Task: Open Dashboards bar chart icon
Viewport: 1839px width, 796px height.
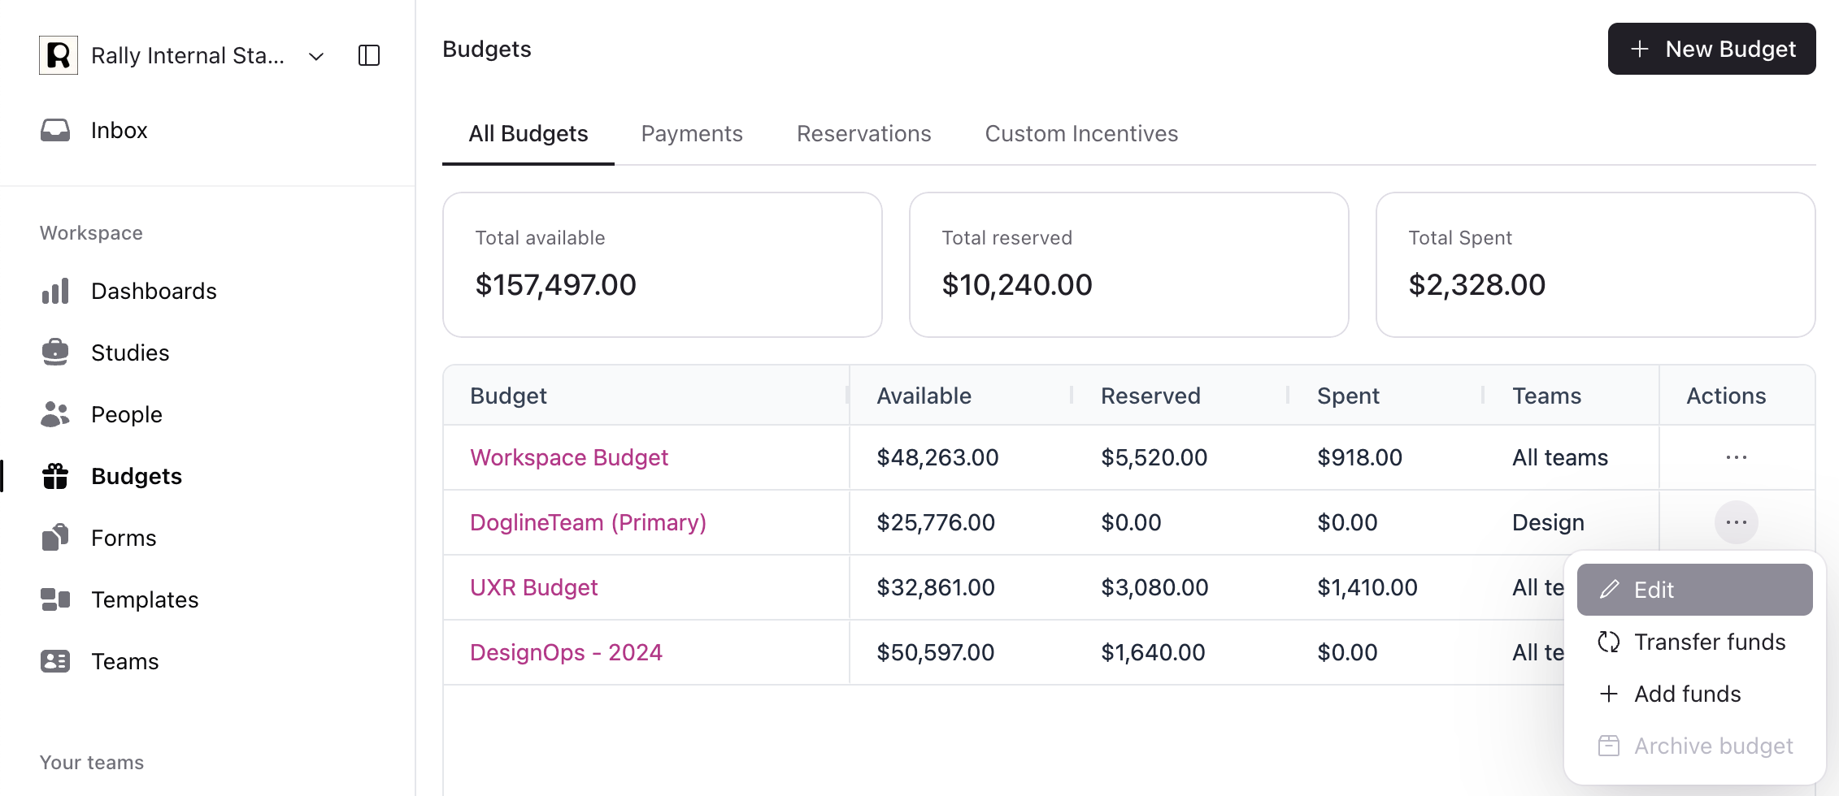Action: coord(55,291)
